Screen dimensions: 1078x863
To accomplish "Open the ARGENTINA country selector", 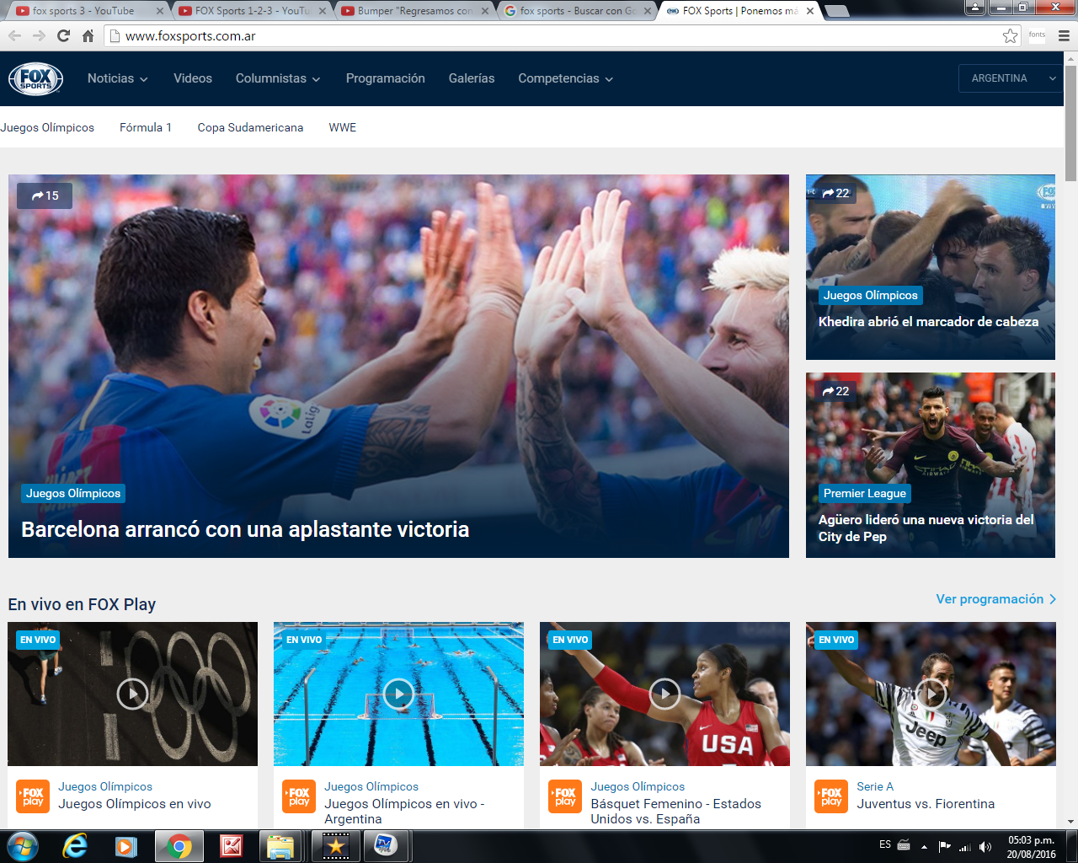I will tap(1011, 78).
